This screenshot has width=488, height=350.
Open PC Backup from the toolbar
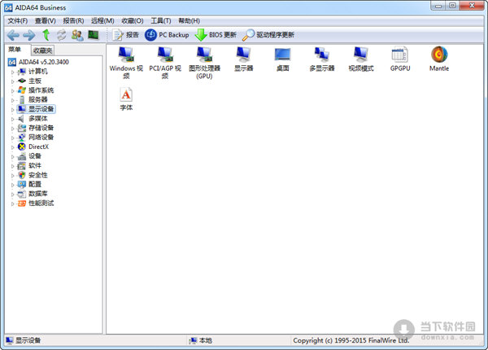point(167,35)
